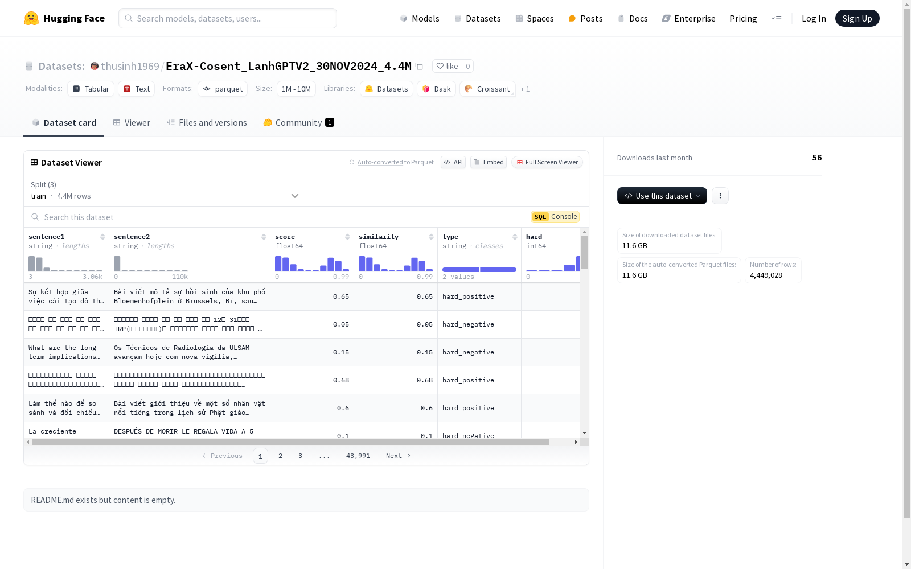Click the Previous page link
Screen dimensions: 911x569
click(x=222, y=456)
